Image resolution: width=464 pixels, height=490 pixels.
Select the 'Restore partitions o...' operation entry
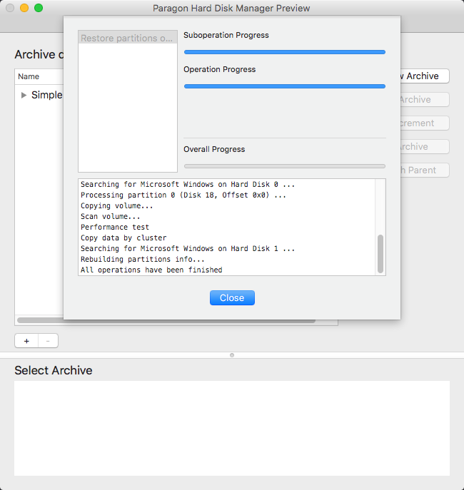[128, 38]
